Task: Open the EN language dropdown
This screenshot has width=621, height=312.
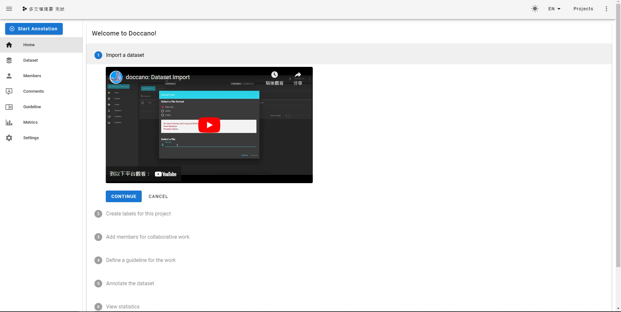Action: coord(554,9)
